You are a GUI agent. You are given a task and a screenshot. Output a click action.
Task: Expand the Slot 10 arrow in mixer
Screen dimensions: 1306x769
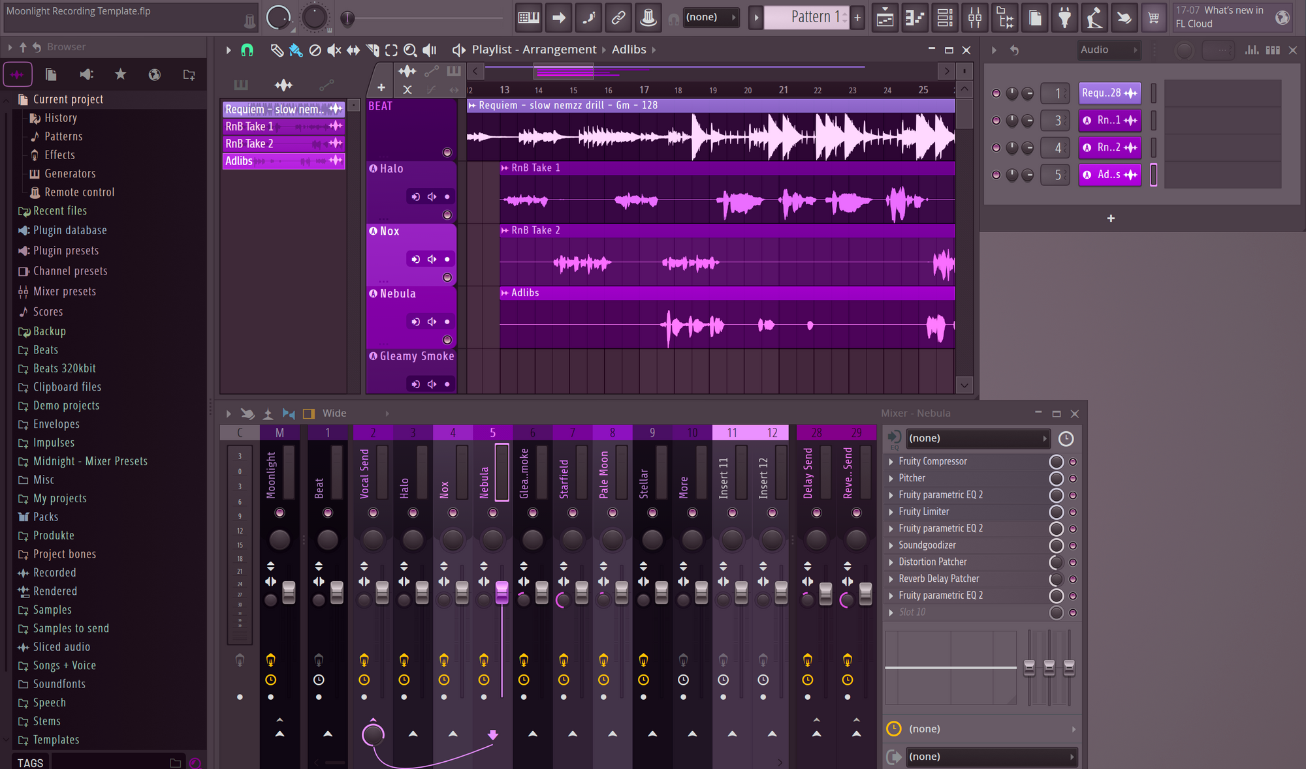tap(891, 612)
